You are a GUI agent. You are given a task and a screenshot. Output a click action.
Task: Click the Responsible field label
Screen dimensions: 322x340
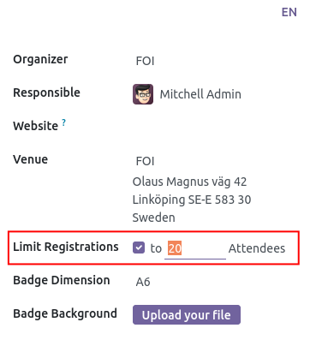pos(46,92)
